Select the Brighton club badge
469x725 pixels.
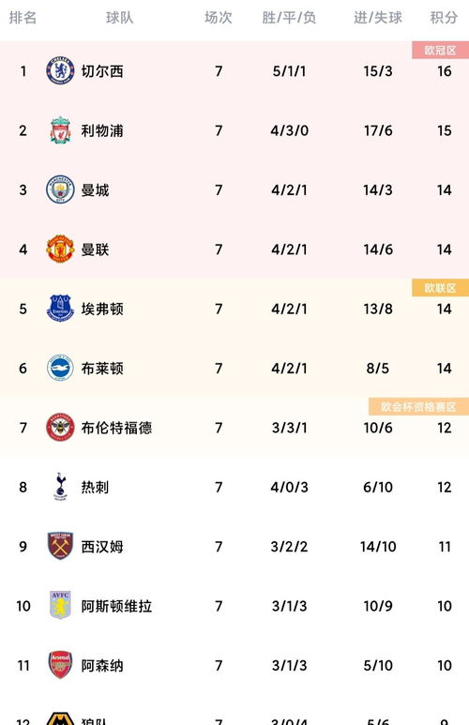point(60,368)
